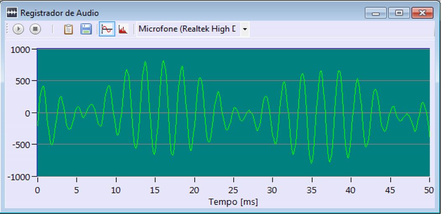The width and height of the screenshot is (441, 214).
Task: Minimize the Registrador de Audio window
Action: click(x=376, y=13)
